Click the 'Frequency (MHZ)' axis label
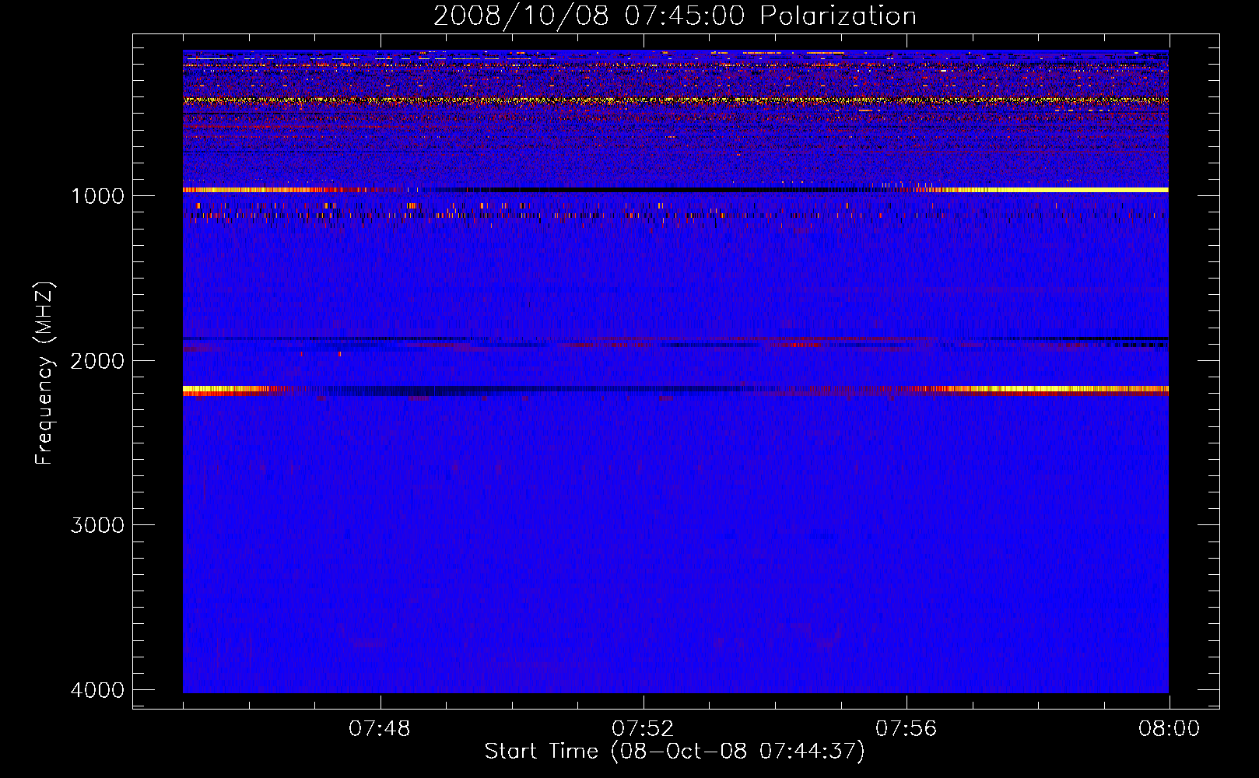This screenshot has width=1259, height=778. click(45, 373)
